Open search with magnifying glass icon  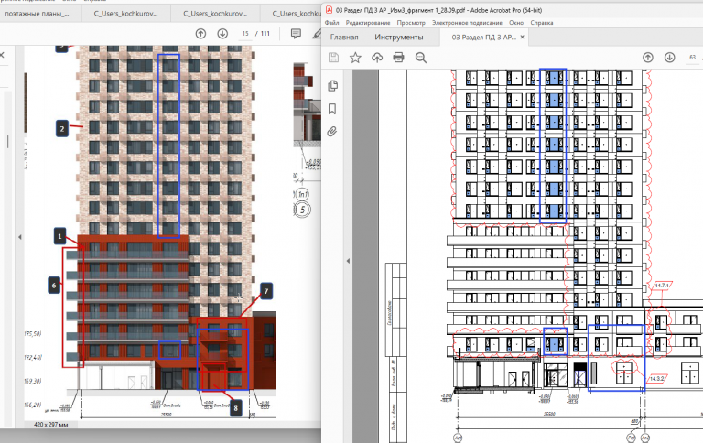click(x=420, y=58)
